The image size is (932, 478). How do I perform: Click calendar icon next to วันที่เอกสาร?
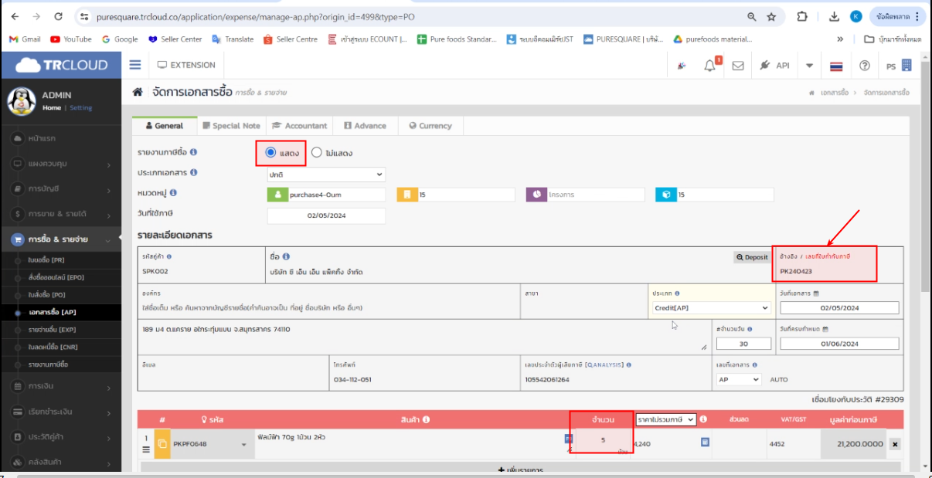click(817, 293)
